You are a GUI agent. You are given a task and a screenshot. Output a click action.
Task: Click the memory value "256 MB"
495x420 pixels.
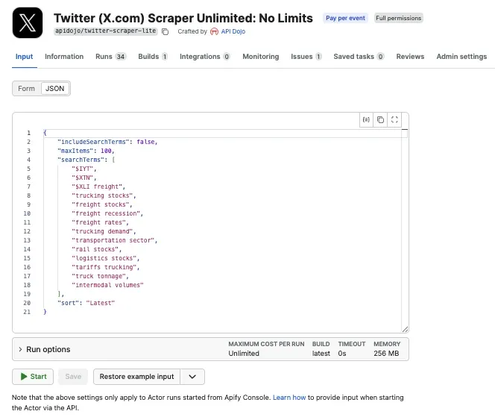[x=386, y=354]
